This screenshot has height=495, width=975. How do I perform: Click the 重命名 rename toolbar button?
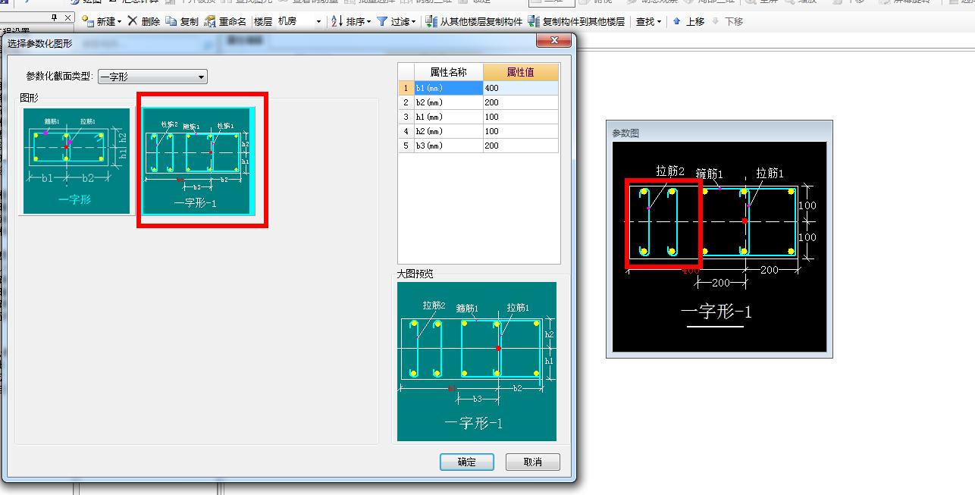[x=226, y=21]
